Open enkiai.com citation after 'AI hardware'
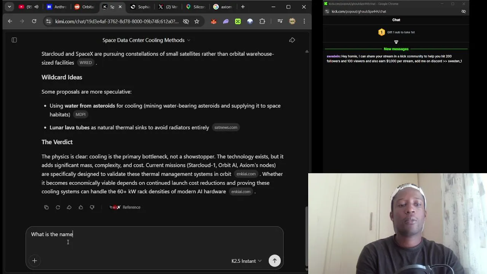The image size is (487, 274). click(241, 192)
